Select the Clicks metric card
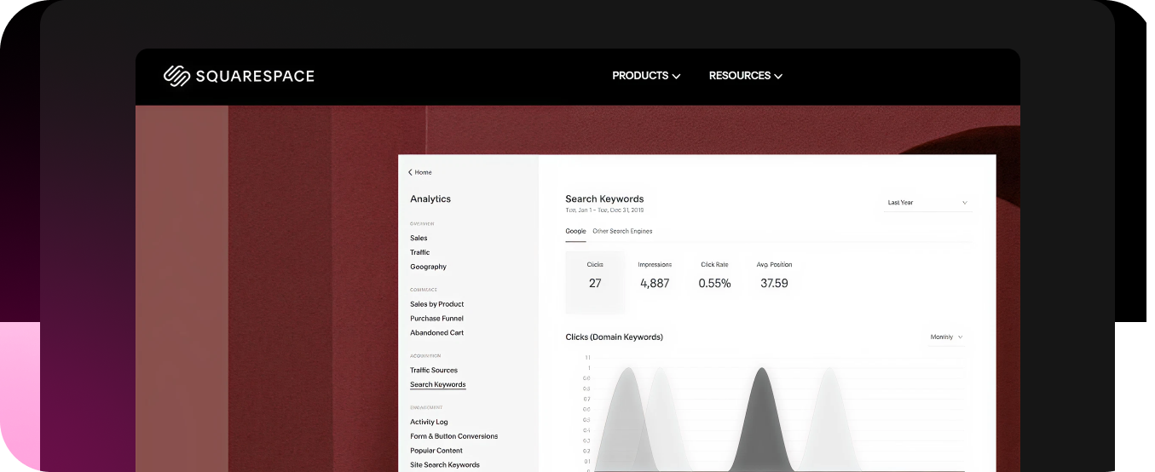The width and height of the screenshot is (1155, 472). pyautogui.click(x=595, y=282)
